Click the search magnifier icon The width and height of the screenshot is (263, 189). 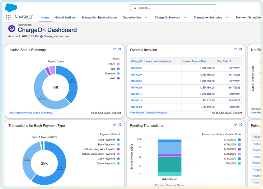point(135,8)
